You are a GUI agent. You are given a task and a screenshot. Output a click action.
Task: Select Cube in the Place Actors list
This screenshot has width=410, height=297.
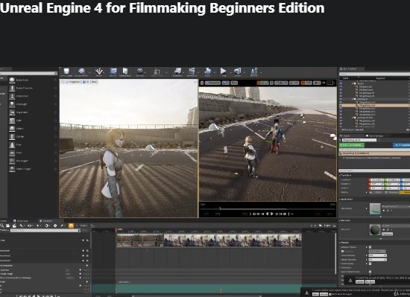33,121
